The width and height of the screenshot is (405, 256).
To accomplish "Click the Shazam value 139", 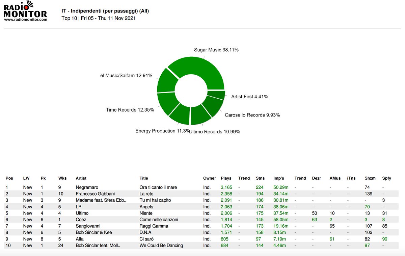I will click(x=369, y=194).
